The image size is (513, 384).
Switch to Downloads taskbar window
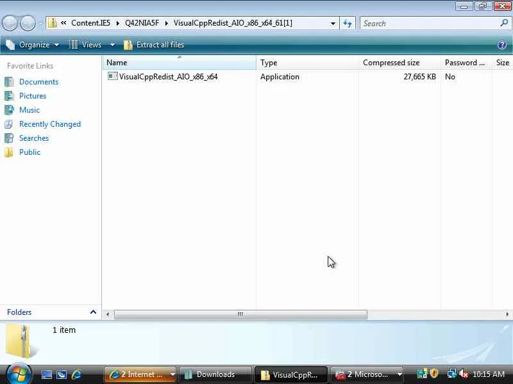coord(215,374)
